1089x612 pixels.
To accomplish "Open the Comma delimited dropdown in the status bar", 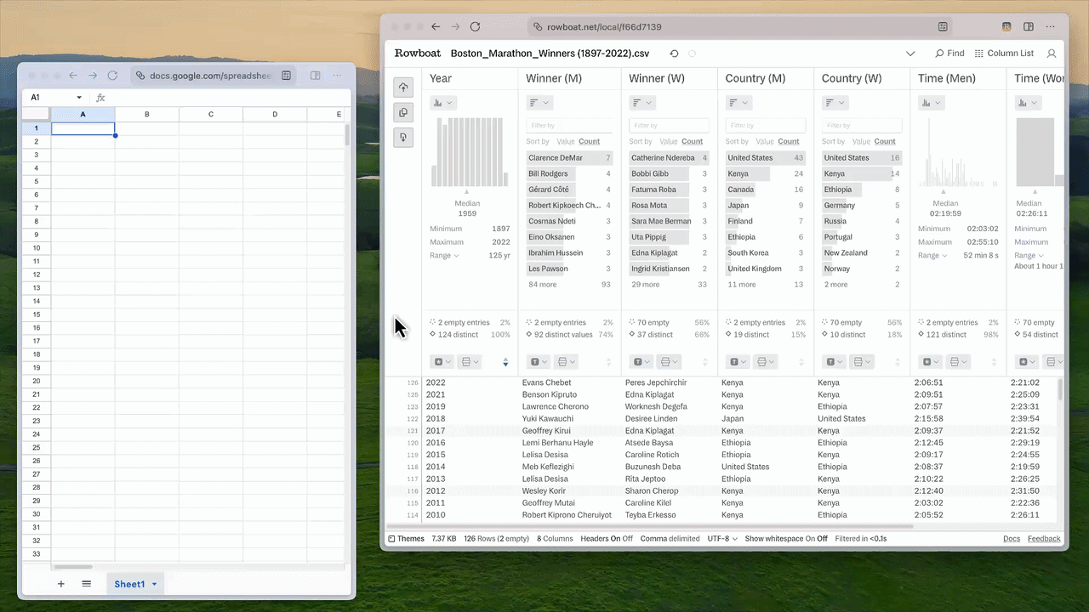I will tap(670, 539).
